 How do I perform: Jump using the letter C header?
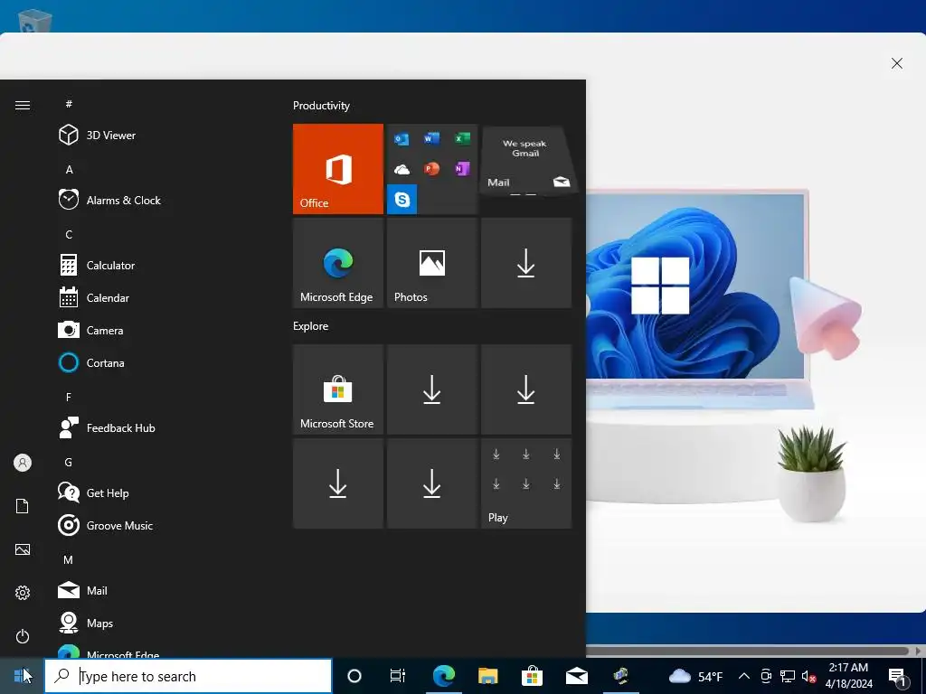click(69, 234)
